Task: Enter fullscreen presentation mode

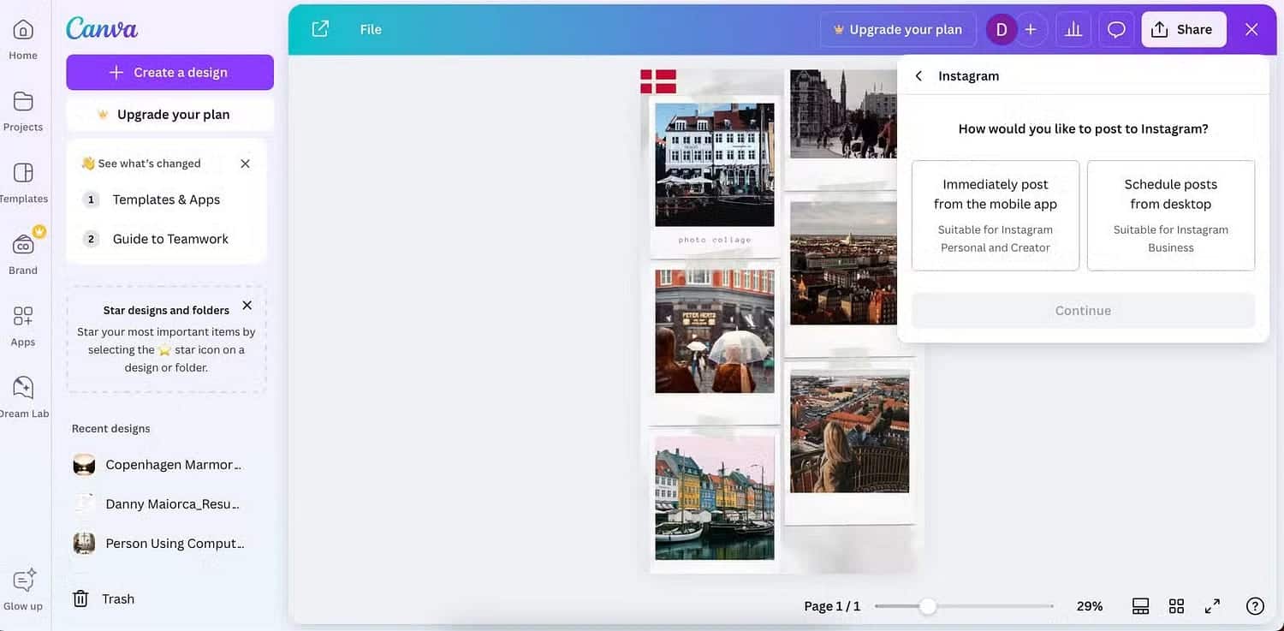Action: point(1212,606)
